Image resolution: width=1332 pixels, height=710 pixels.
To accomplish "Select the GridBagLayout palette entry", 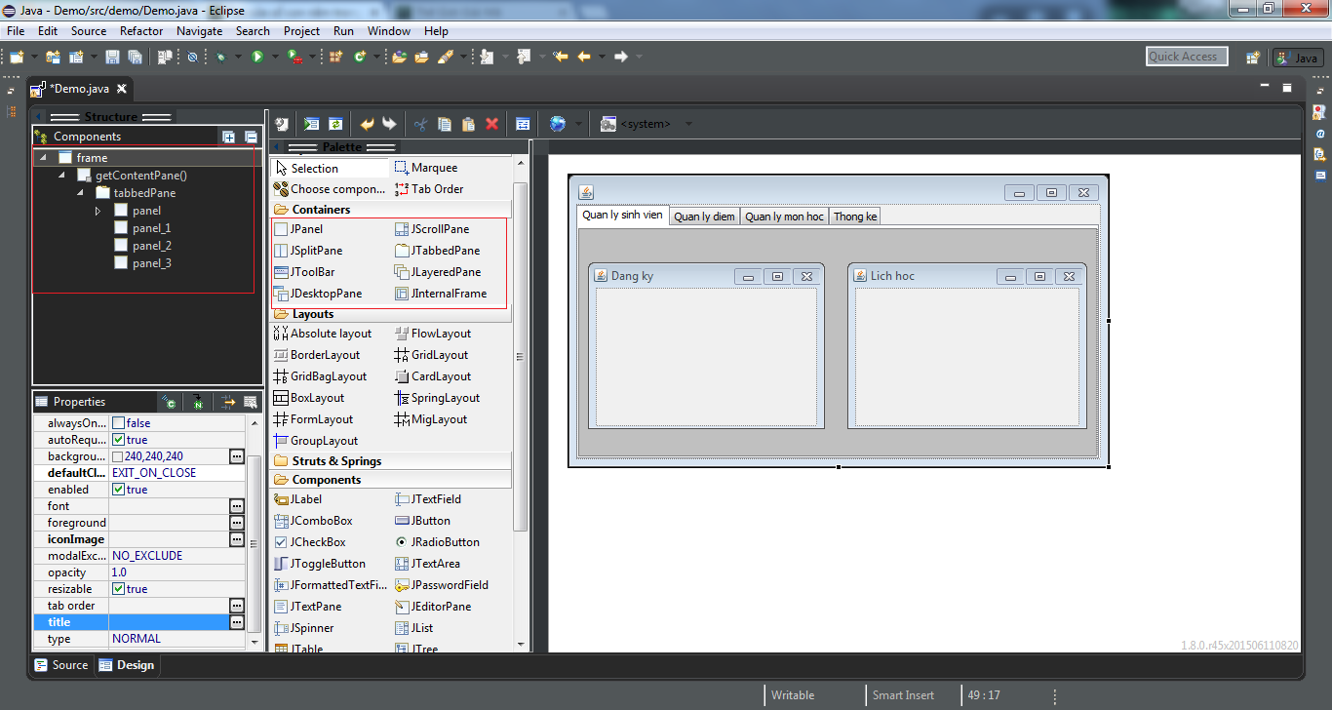I will coord(321,376).
